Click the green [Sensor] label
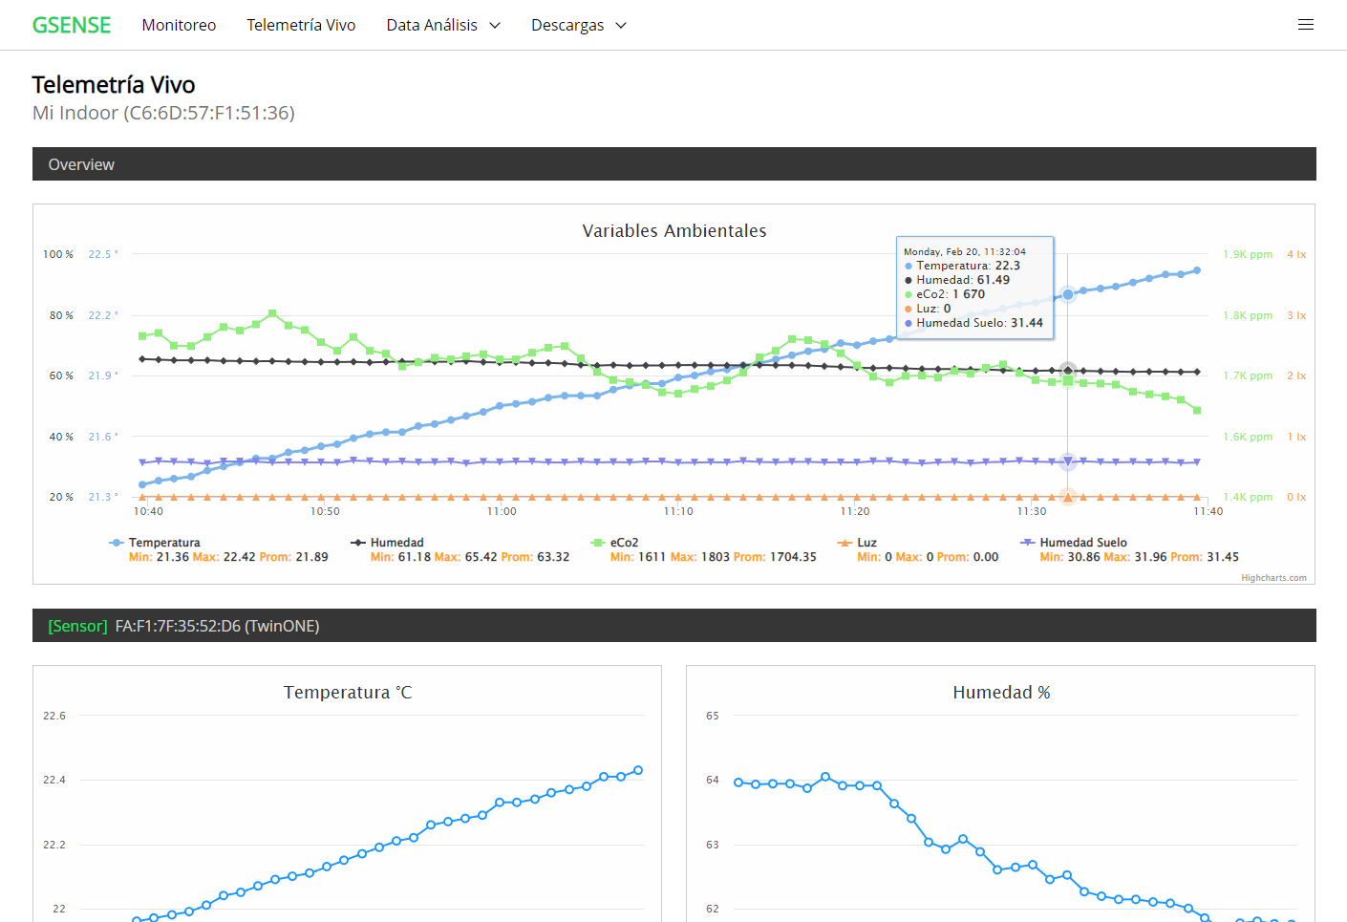 click(x=77, y=626)
